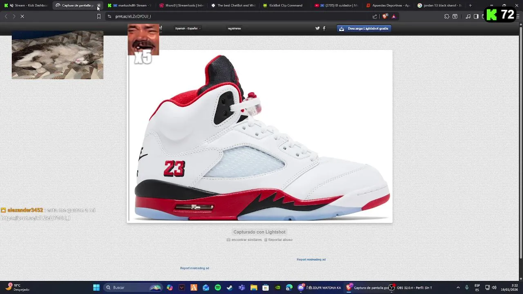Click the Report misleading ad link beside Lightshot
This screenshot has width=523, height=294.
point(311,259)
